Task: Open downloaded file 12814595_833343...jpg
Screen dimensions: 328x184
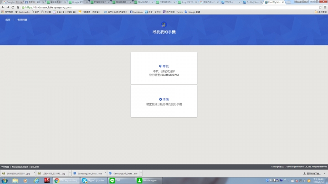Action: pos(52,174)
